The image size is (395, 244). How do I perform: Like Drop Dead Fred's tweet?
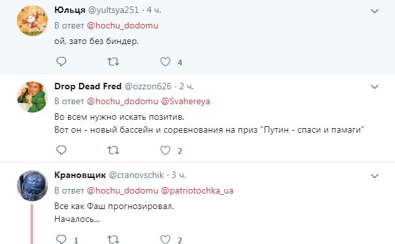point(165,150)
